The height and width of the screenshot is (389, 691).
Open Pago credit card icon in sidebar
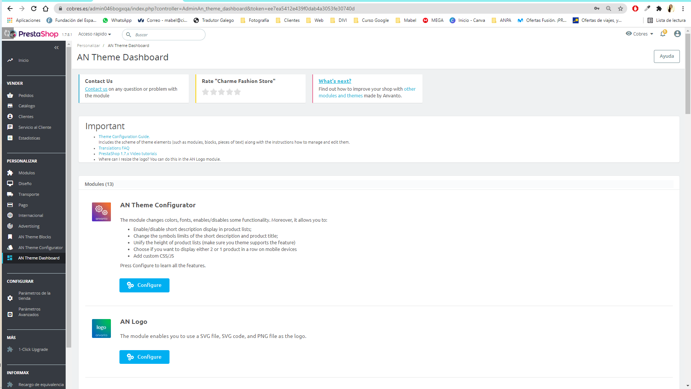click(x=10, y=205)
